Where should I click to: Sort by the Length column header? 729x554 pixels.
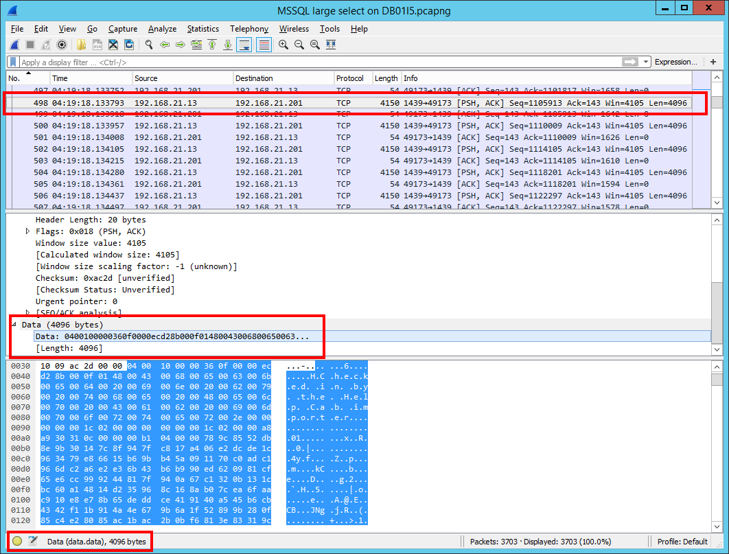coord(386,78)
